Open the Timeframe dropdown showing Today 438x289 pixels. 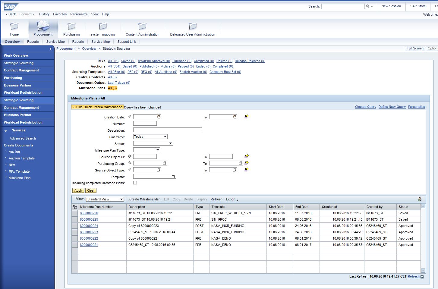point(165,136)
